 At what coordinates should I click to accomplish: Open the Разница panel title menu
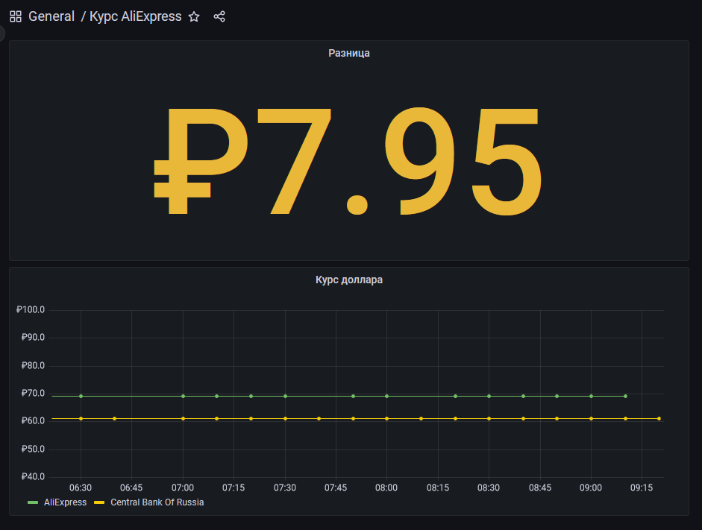click(x=349, y=53)
